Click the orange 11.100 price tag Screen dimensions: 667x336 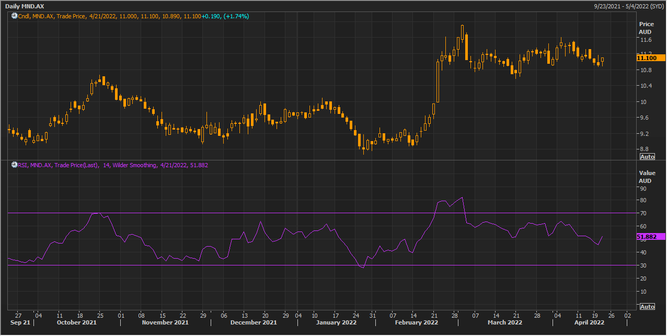650,57
